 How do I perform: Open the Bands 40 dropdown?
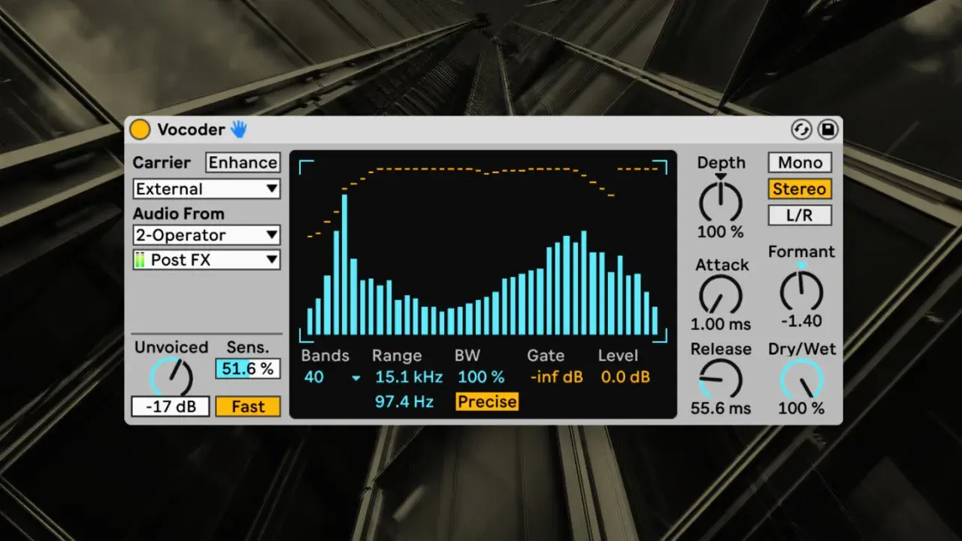pyautogui.click(x=331, y=377)
